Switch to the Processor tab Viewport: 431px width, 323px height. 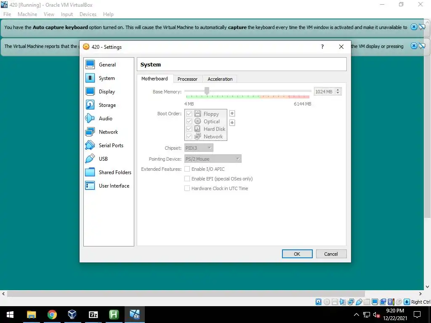tap(187, 79)
